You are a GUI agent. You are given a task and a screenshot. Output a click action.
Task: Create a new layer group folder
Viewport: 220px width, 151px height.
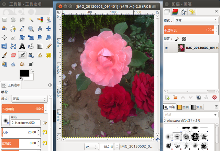coord(175,97)
